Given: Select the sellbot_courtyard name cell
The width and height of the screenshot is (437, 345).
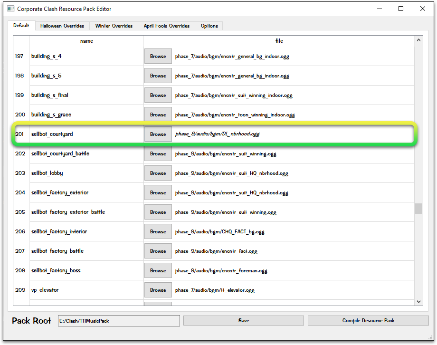Looking at the screenshot, I should (86, 134).
